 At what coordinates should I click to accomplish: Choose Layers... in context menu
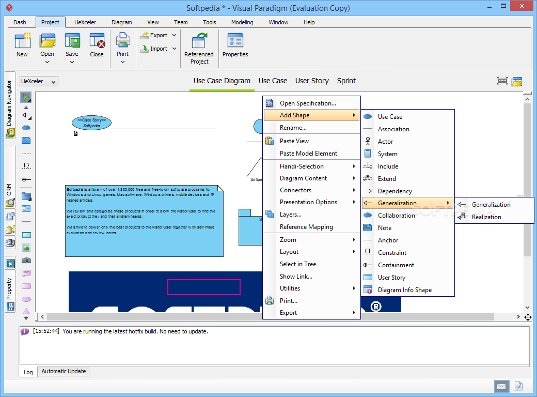coord(312,215)
